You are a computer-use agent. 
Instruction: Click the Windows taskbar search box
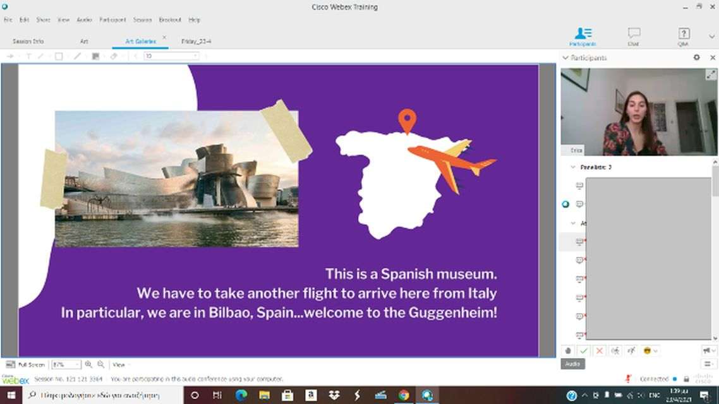tap(103, 395)
